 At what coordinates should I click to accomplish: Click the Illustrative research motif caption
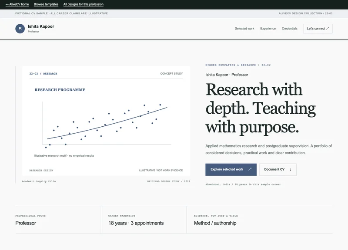coord(64,156)
